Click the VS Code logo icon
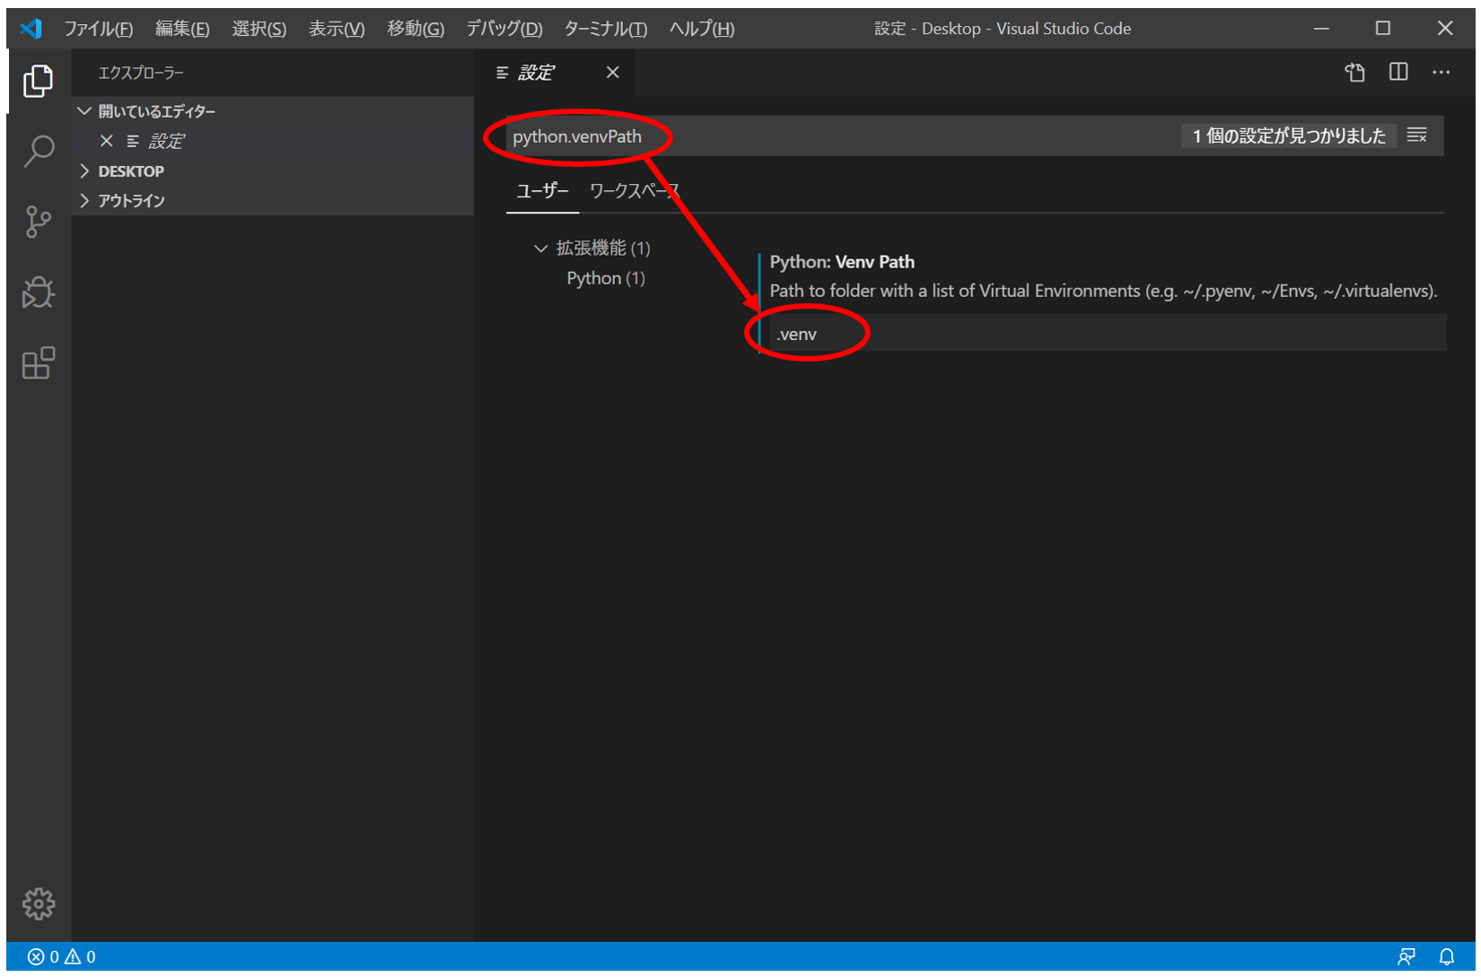Image resolution: width=1481 pixels, height=977 pixels. coord(31,28)
